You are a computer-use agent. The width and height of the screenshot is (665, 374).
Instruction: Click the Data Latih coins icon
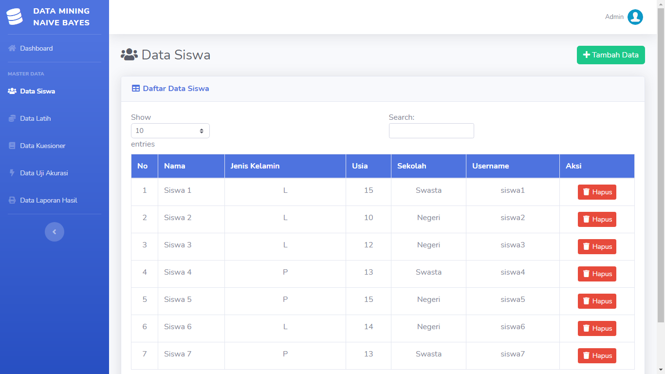12,118
